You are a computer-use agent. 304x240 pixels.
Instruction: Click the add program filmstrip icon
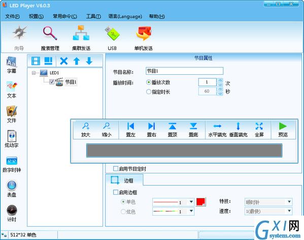coord(36,61)
